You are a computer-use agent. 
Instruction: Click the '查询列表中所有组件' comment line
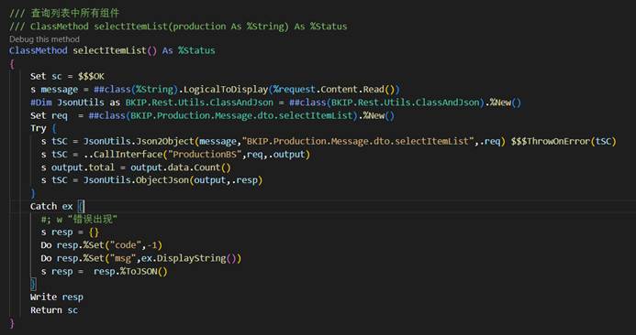64,14
